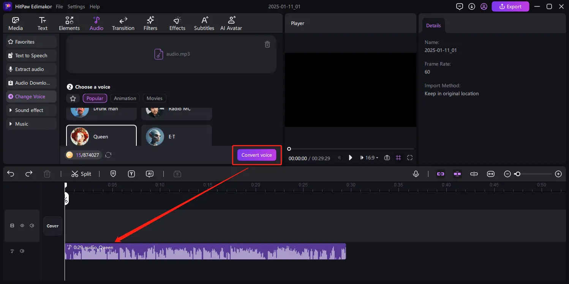
Task: Select the AI Avatar feature
Action: [231, 23]
